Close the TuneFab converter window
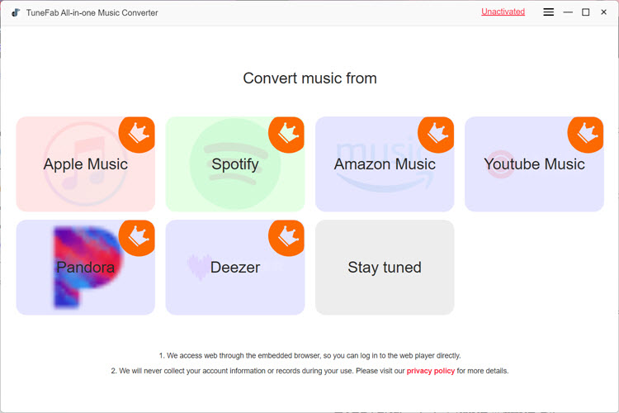The image size is (619, 413). 603,12
